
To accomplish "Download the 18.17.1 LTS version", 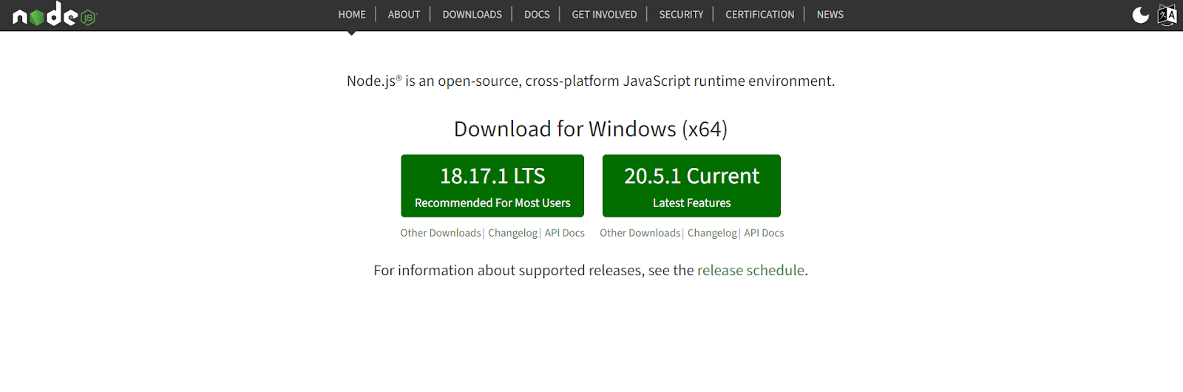I will [492, 186].
